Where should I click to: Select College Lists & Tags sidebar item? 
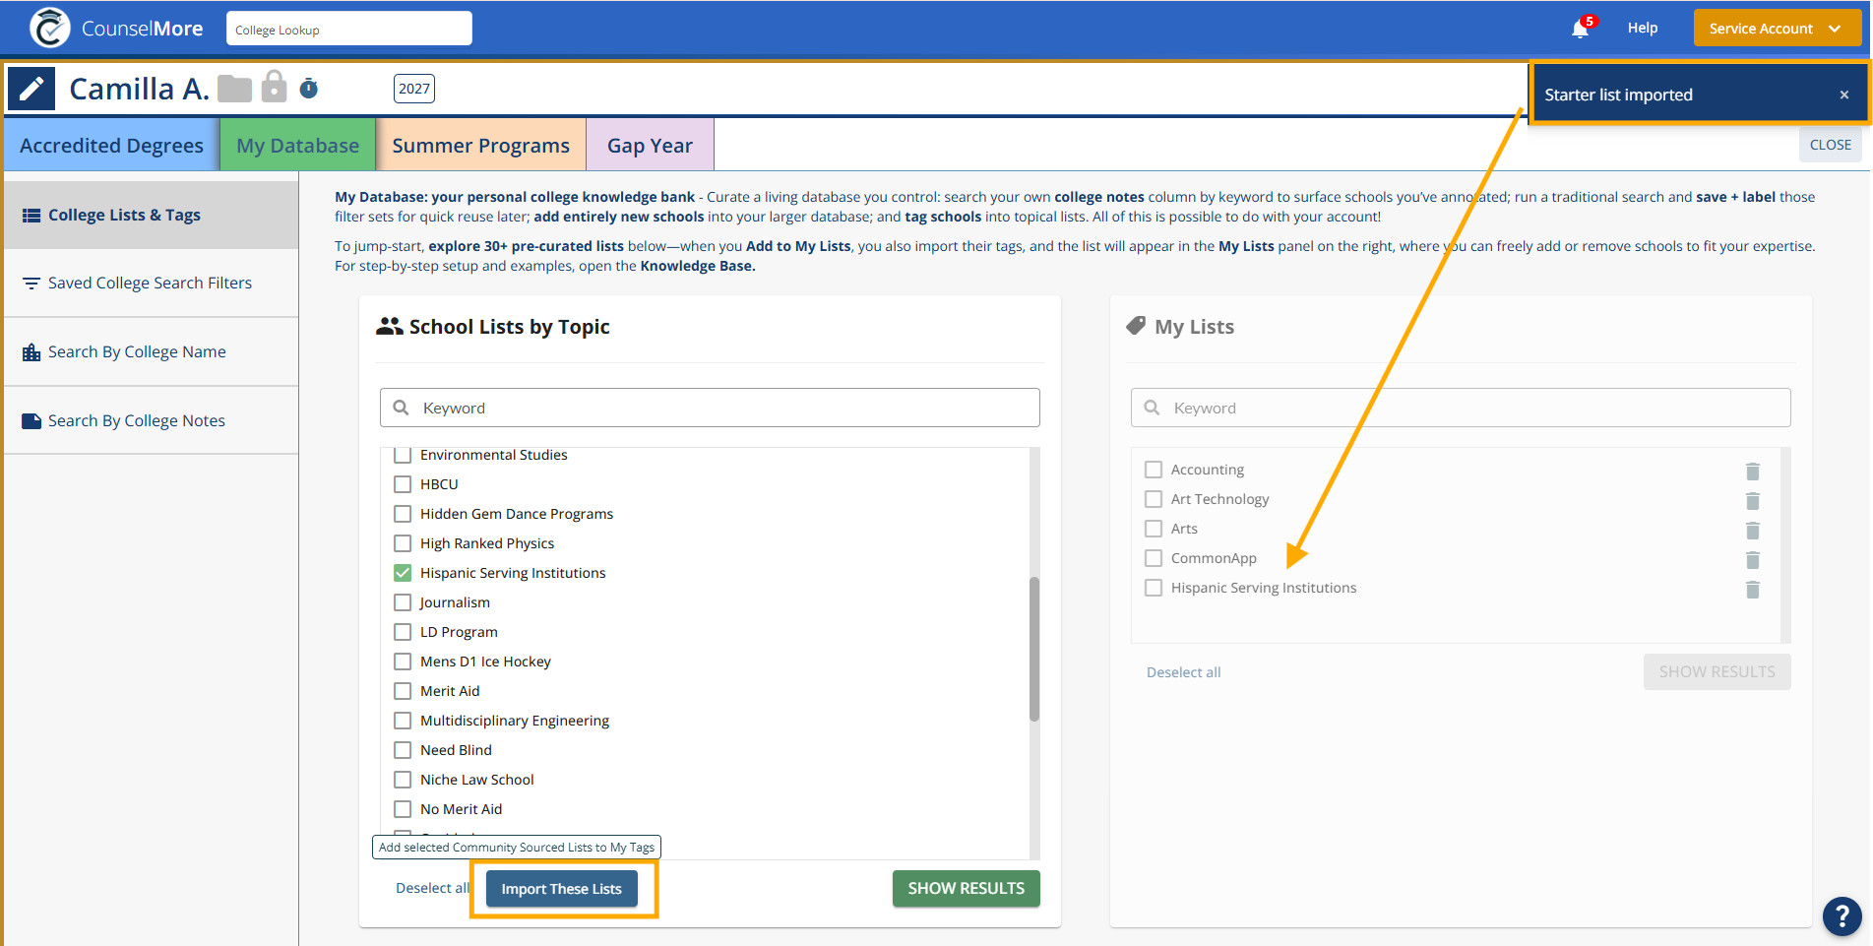(x=152, y=215)
